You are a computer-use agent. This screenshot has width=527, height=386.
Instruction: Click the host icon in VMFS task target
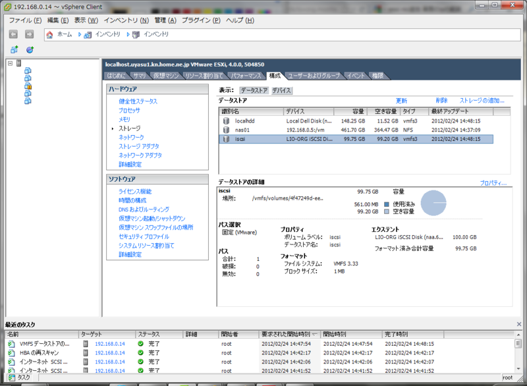coord(86,344)
